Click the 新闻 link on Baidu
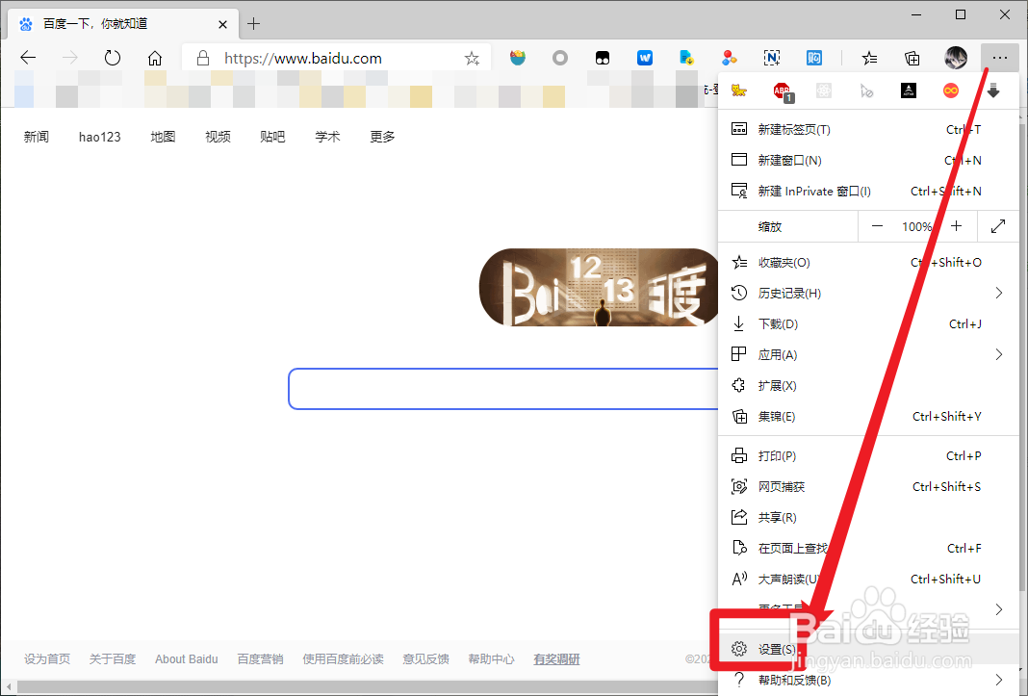The height and width of the screenshot is (696, 1028). click(36, 137)
